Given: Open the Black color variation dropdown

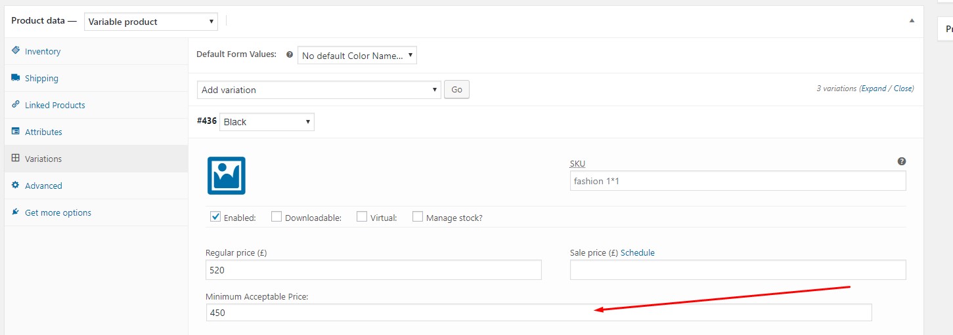Looking at the screenshot, I should [x=267, y=122].
